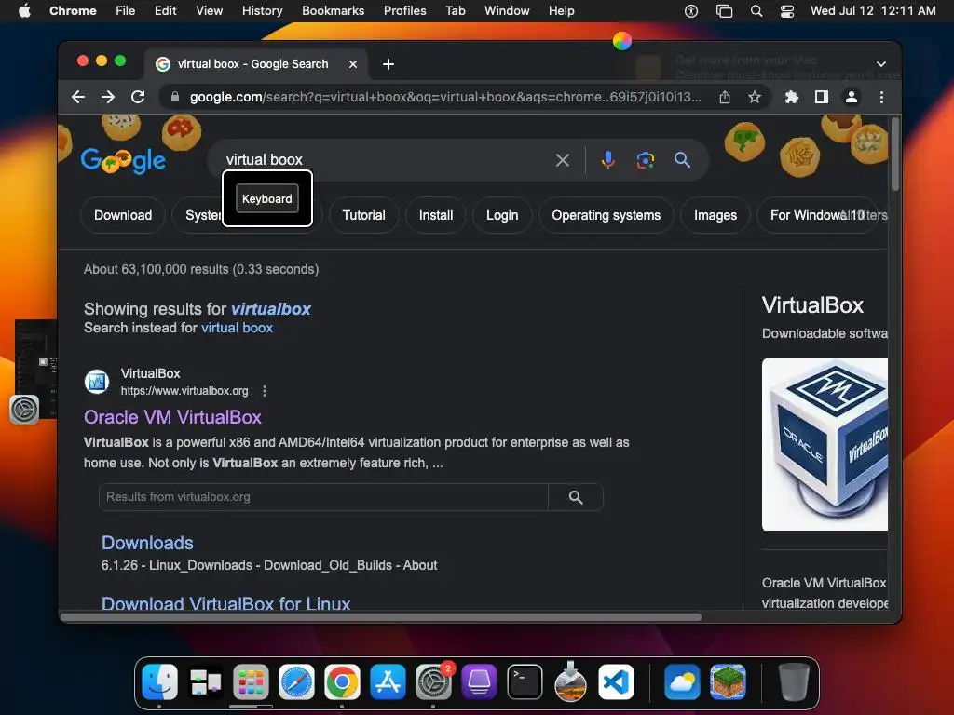Expand the tab search chevron in the tab strip
Screen dimensions: 954x715
coord(881,64)
